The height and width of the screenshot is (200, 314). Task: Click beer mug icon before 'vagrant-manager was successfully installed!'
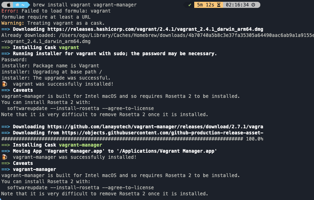point(4,157)
